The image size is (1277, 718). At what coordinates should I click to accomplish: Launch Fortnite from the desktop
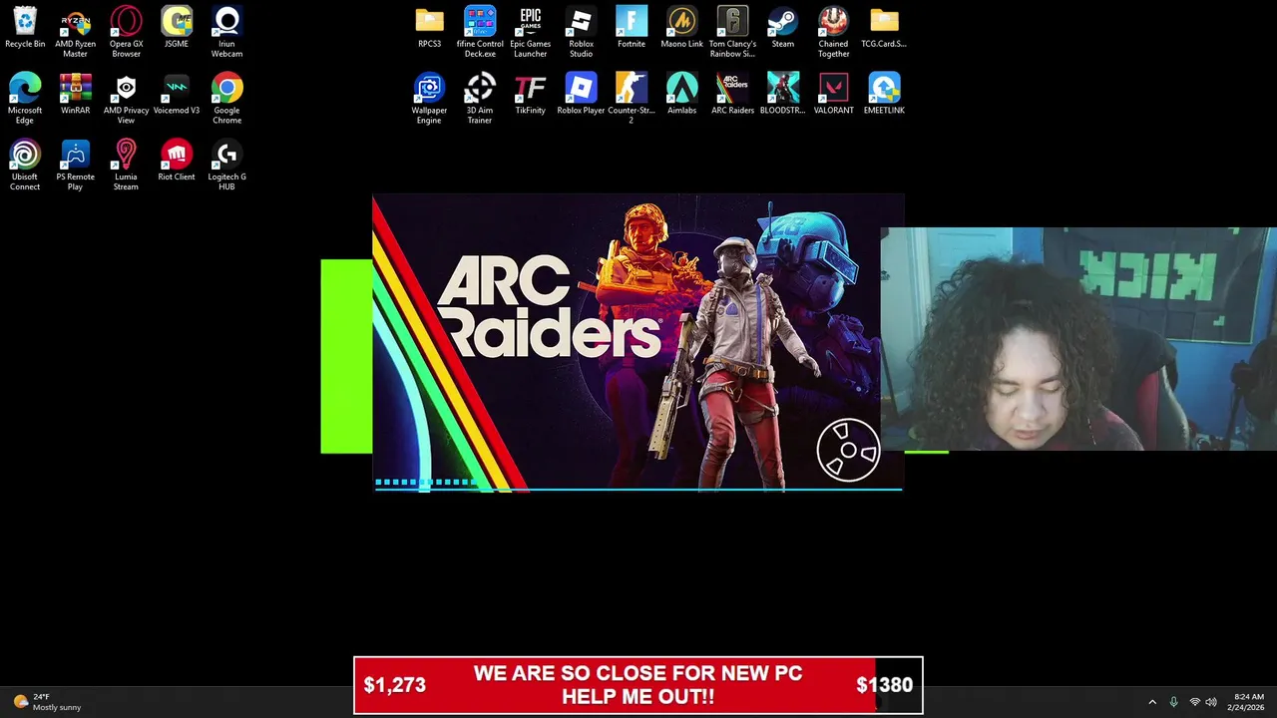point(632,28)
